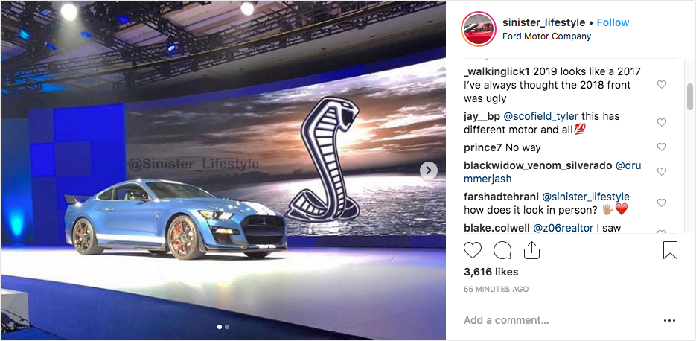
Task: Like prince7's "No way" comment
Action: (661, 147)
